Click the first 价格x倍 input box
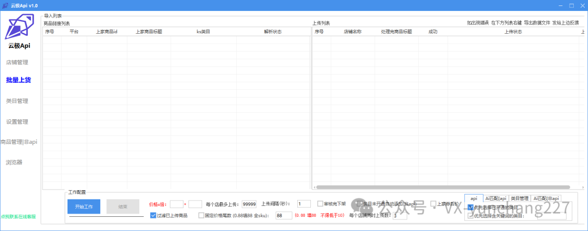 click(x=176, y=204)
